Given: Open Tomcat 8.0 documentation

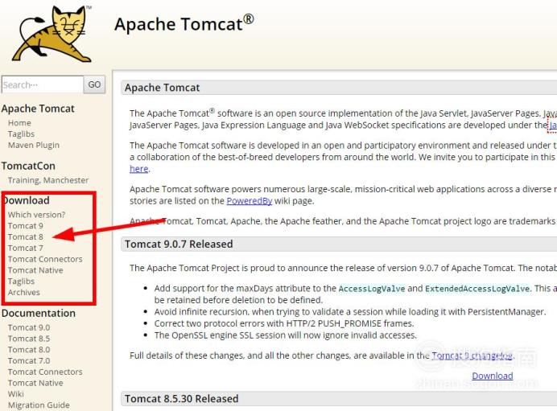Looking at the screenshot, I should pyautogui.click(x=29, y=350).
